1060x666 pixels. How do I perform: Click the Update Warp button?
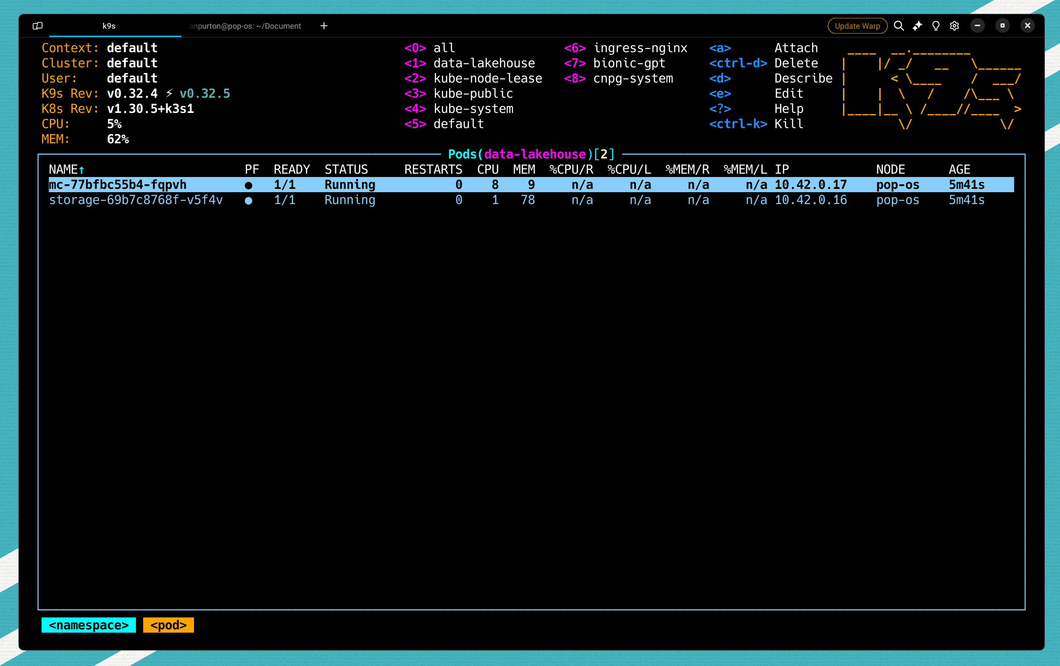point(857,26)
